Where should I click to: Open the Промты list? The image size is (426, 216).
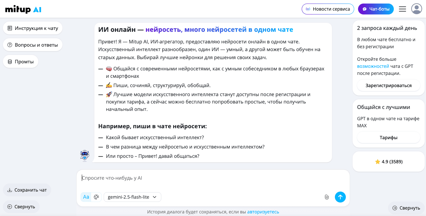(x=21, y=62)
